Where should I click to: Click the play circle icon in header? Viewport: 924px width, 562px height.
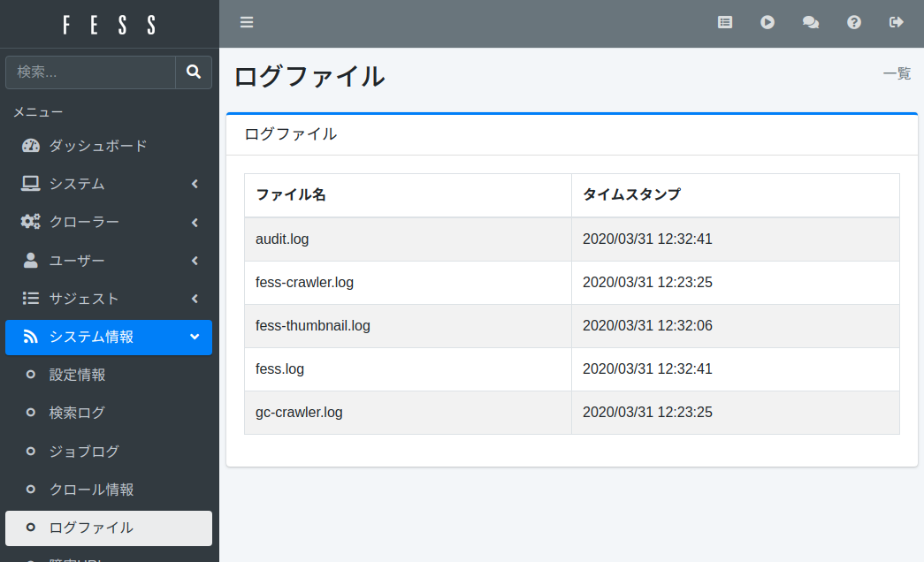(767, 23)
